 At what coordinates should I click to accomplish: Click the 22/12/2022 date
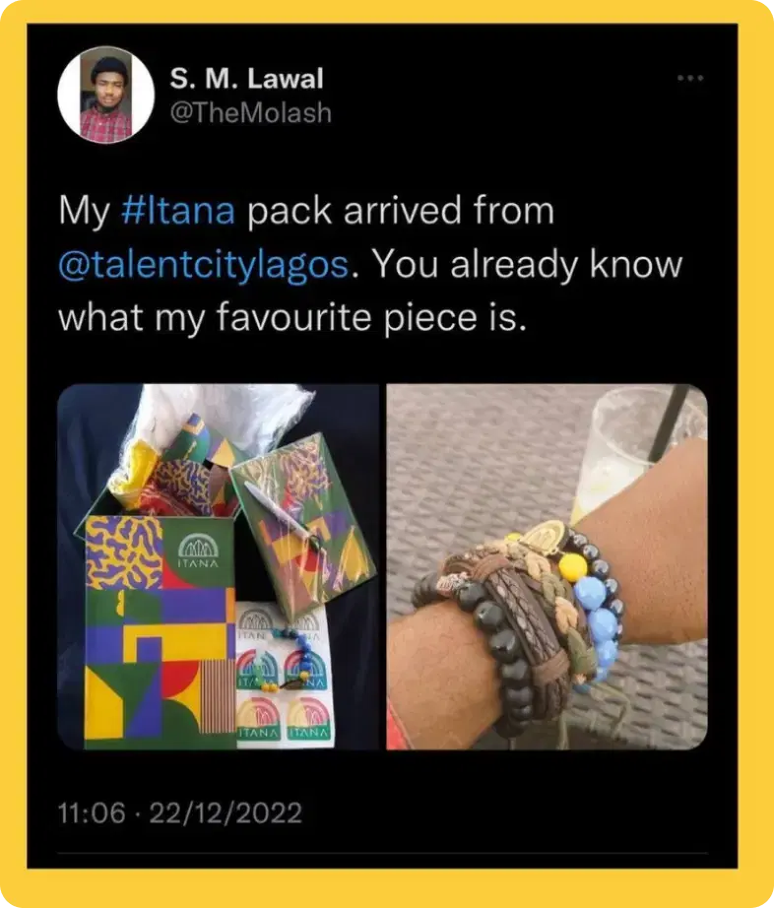[226, 812]
